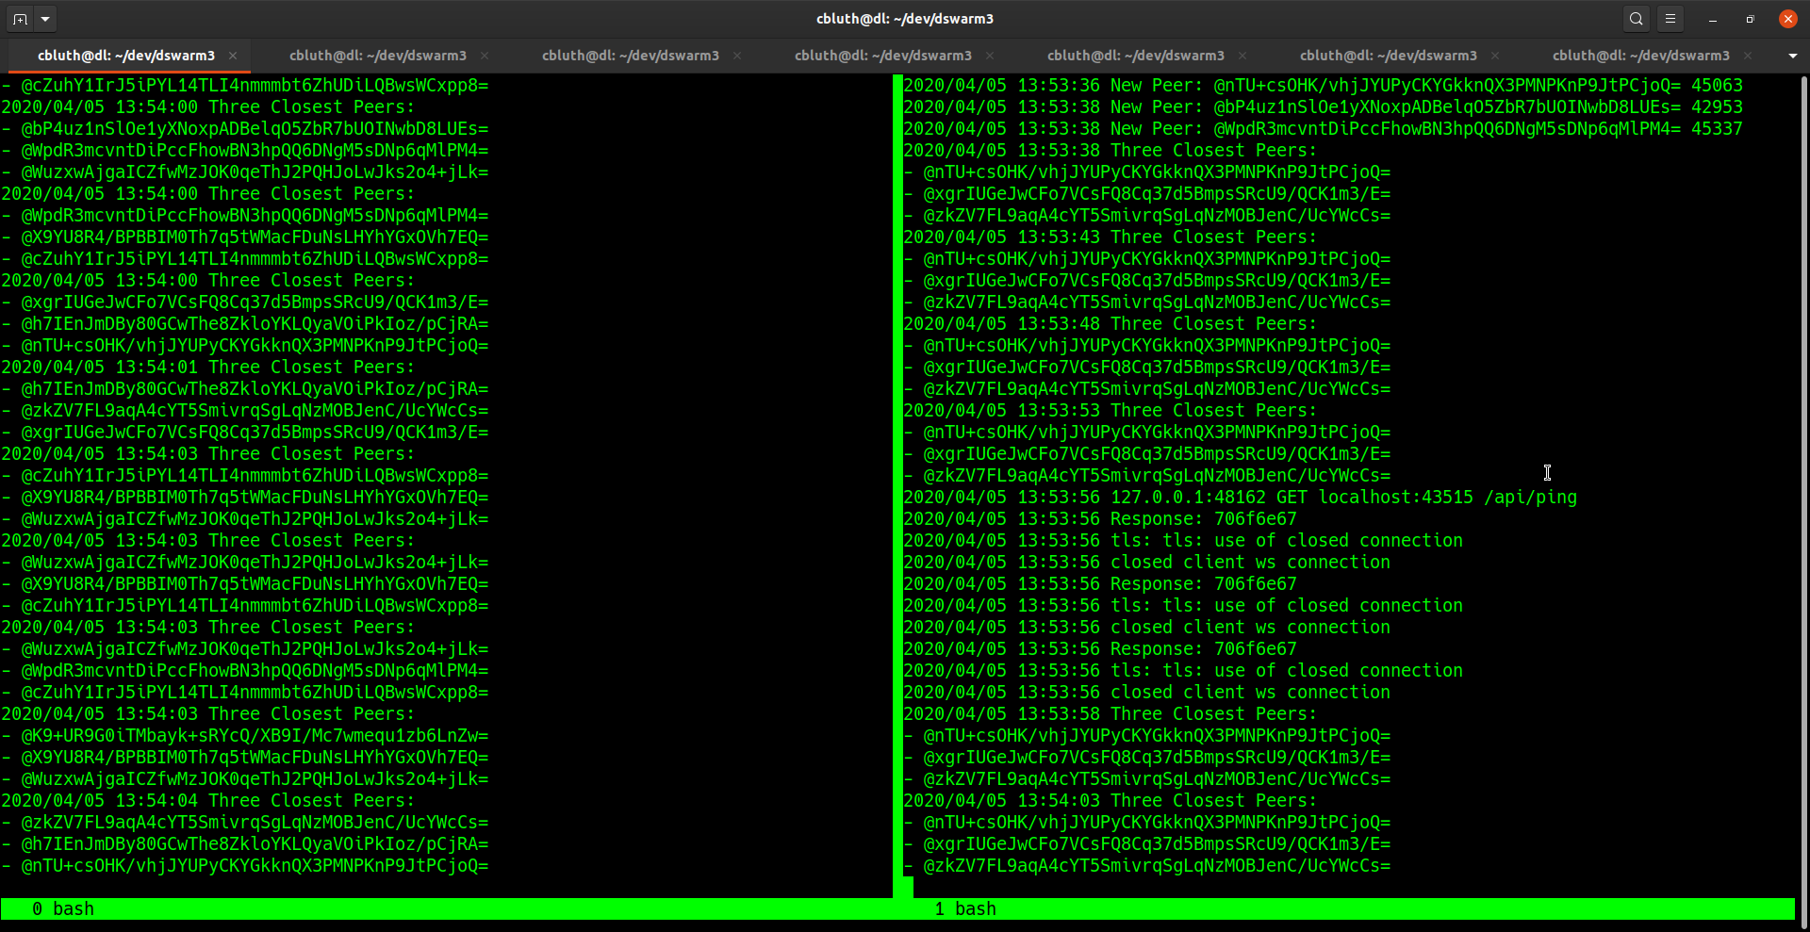The width and height of the screenshot is (1810, 932).
Task: Click the '1 bash' tmux status entry
Action: click(965, 908)
